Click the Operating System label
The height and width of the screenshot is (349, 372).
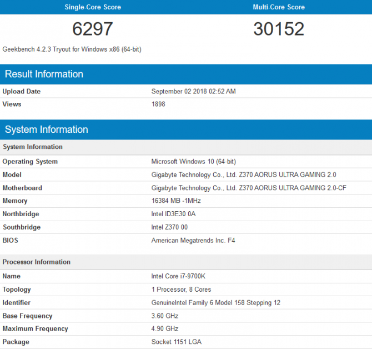(x=30, y=162)
